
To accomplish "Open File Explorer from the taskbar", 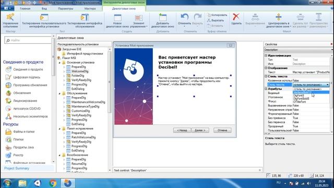I will click(x=22, y=183).
